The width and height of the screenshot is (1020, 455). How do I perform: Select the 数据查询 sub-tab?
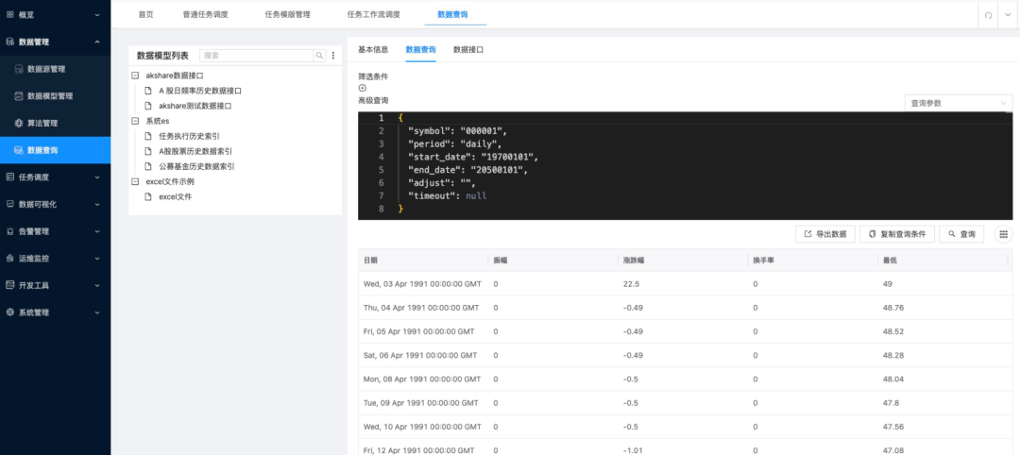[421, 49]
